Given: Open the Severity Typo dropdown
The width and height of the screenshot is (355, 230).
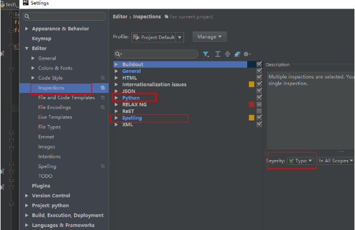Looking at the screenshot, I should (x=301, y=161).
